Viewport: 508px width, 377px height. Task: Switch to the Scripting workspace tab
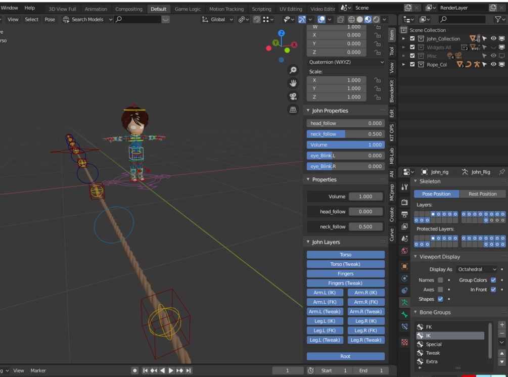click(x=261, y=9)
